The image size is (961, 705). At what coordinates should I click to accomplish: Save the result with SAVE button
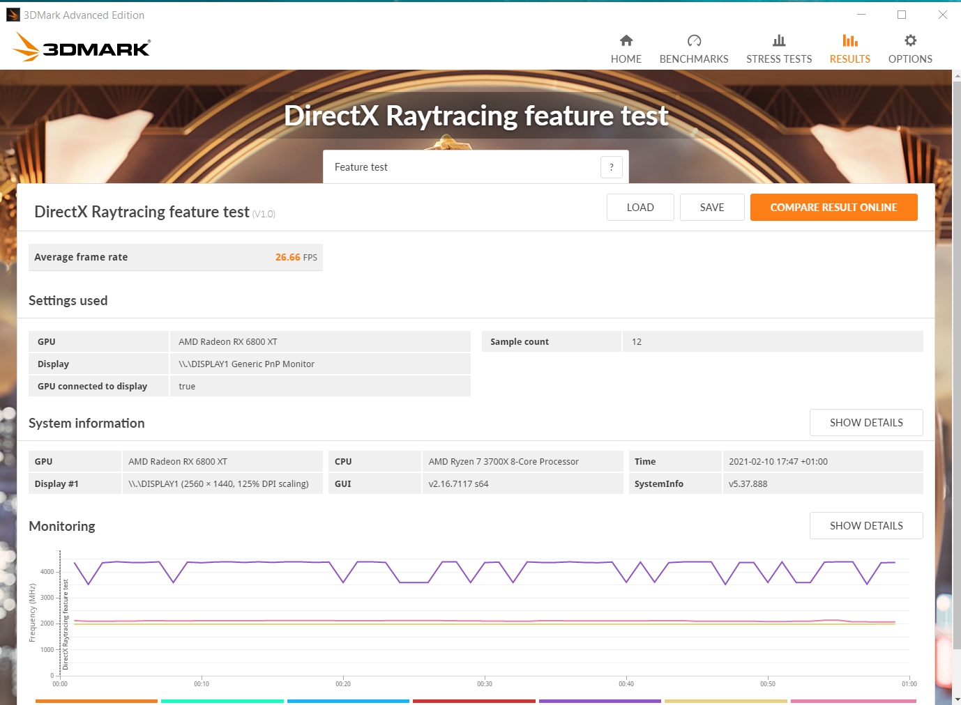click(x=712, y=207)
